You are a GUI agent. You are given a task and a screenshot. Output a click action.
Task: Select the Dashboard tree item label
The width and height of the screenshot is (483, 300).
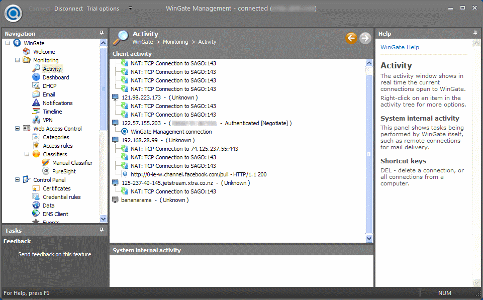pos(56,77)
